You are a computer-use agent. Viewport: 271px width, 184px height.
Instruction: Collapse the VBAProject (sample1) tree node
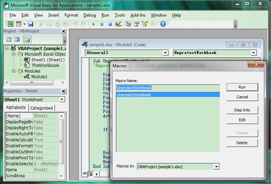click(x=7, y=49)
